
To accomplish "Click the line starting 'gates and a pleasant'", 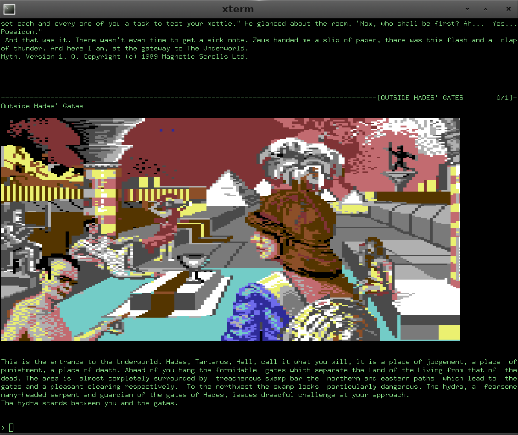I will pyautogui.click(x=259, y=386).
